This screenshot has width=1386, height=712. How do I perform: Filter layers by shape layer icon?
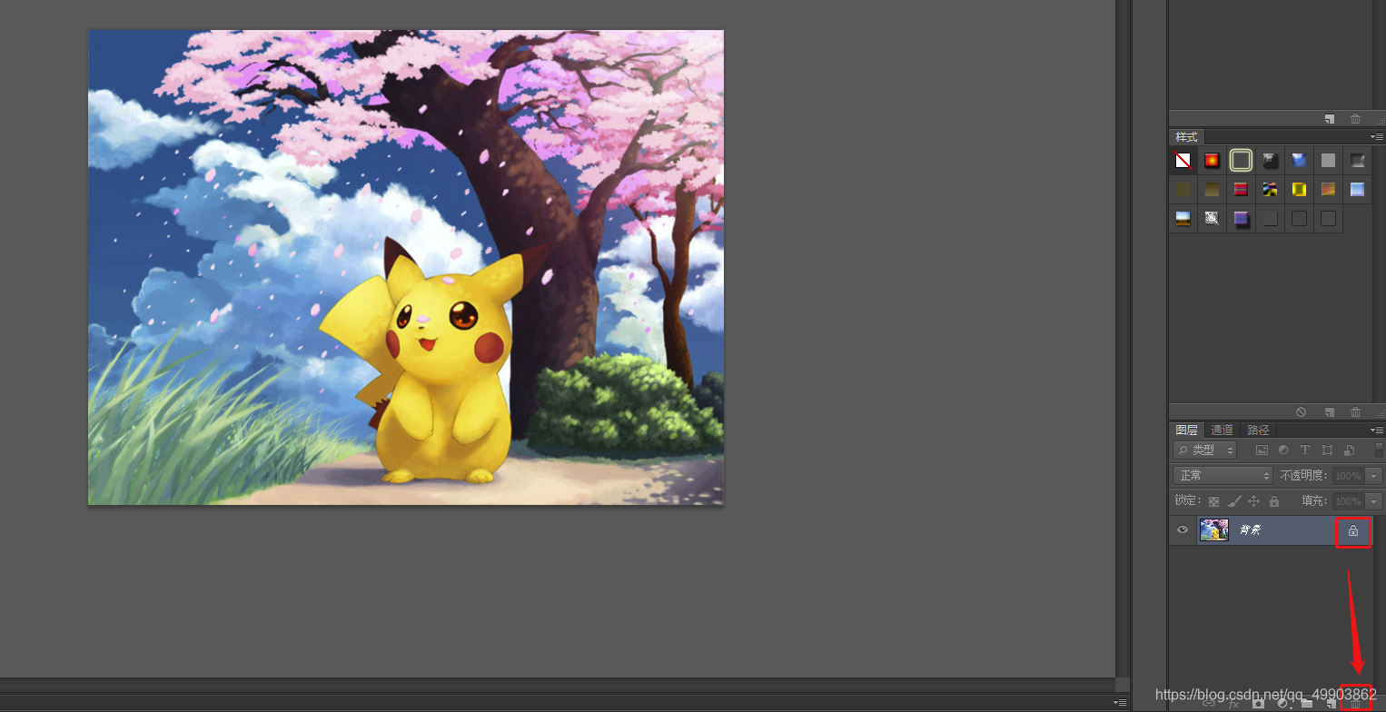coord(1327,450)
